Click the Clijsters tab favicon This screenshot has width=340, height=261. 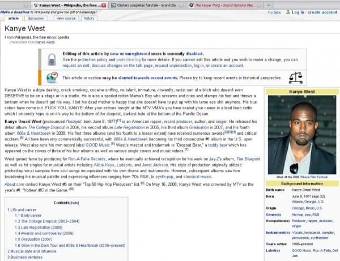point(114,6)
